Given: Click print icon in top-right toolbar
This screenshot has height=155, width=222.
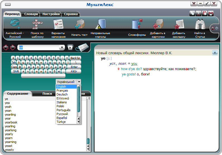Looking at the screenshot, I should 211,13.
